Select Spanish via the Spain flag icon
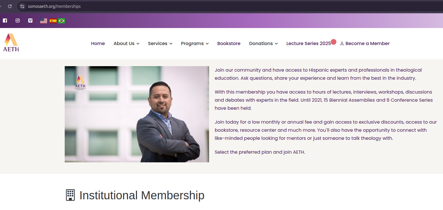Viewport: 443px width, 210px height. point(53,21)
